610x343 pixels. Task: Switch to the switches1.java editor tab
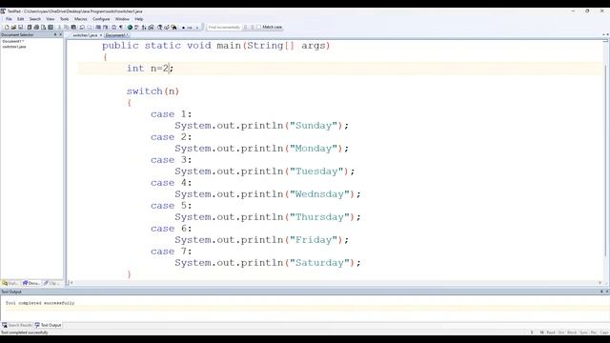[85, 35]
